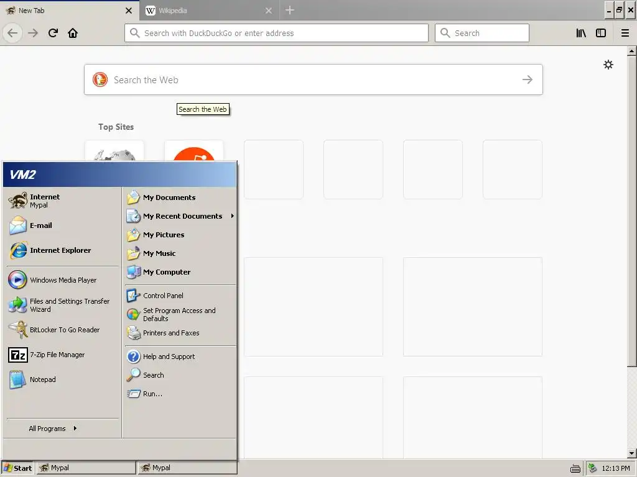Reload the current page

53,33
